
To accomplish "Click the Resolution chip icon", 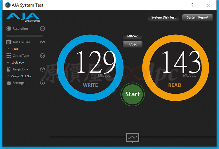I will [9, 29].
